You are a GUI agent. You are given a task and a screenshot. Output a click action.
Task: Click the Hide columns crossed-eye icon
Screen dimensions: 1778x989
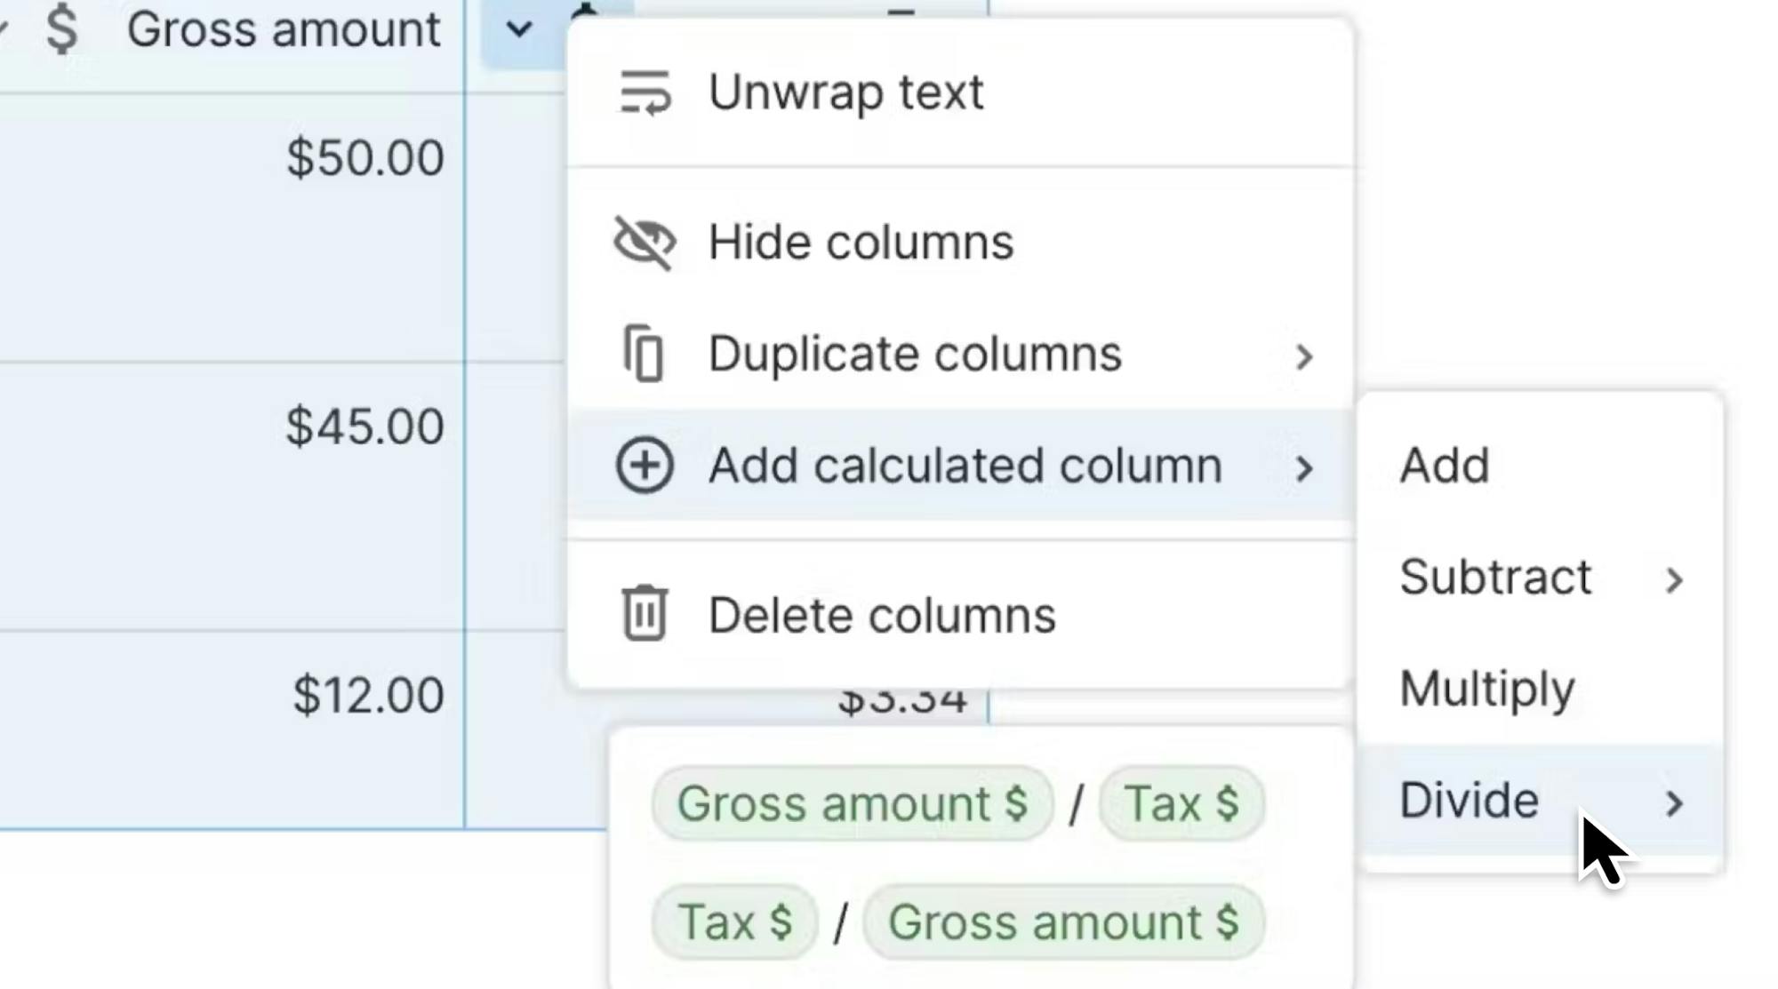coord(645,242)
